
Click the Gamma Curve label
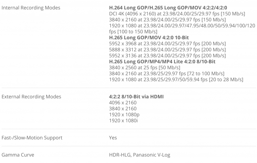coord(18,155)
